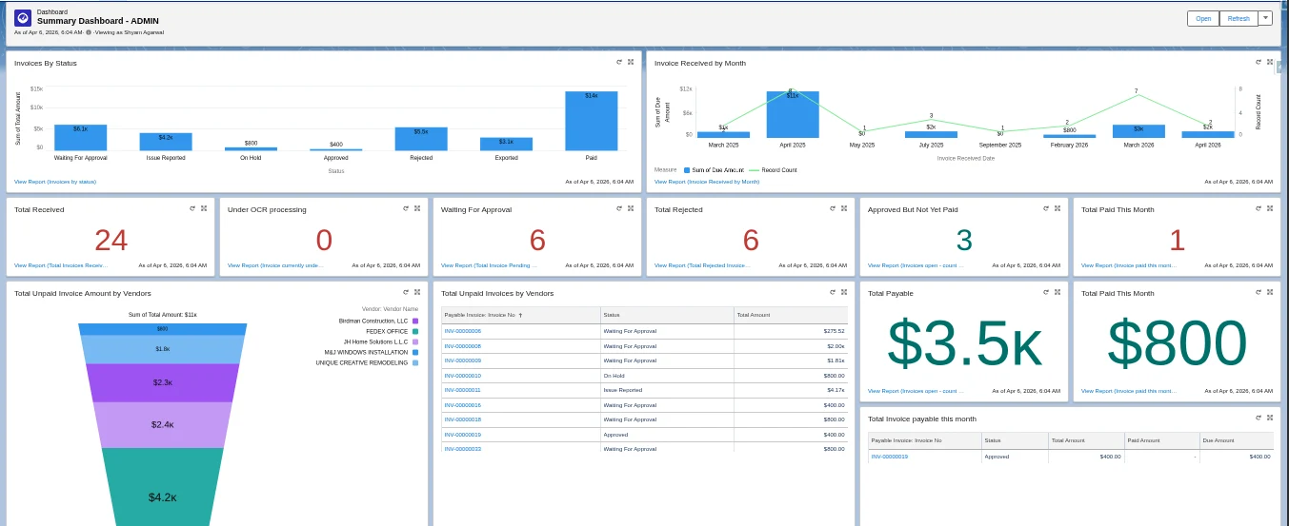Click M&J WINDOWS INSTALLATION legend swatch
This screenshot has width=1289, height=526.
(x=415, y=352)
